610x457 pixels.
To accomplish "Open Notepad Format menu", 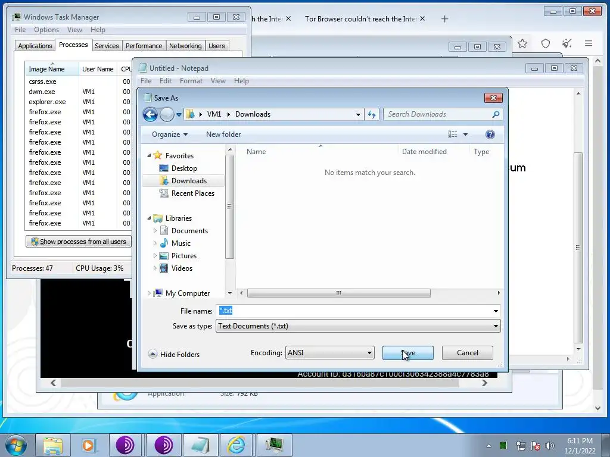I will tap(191, 81).
